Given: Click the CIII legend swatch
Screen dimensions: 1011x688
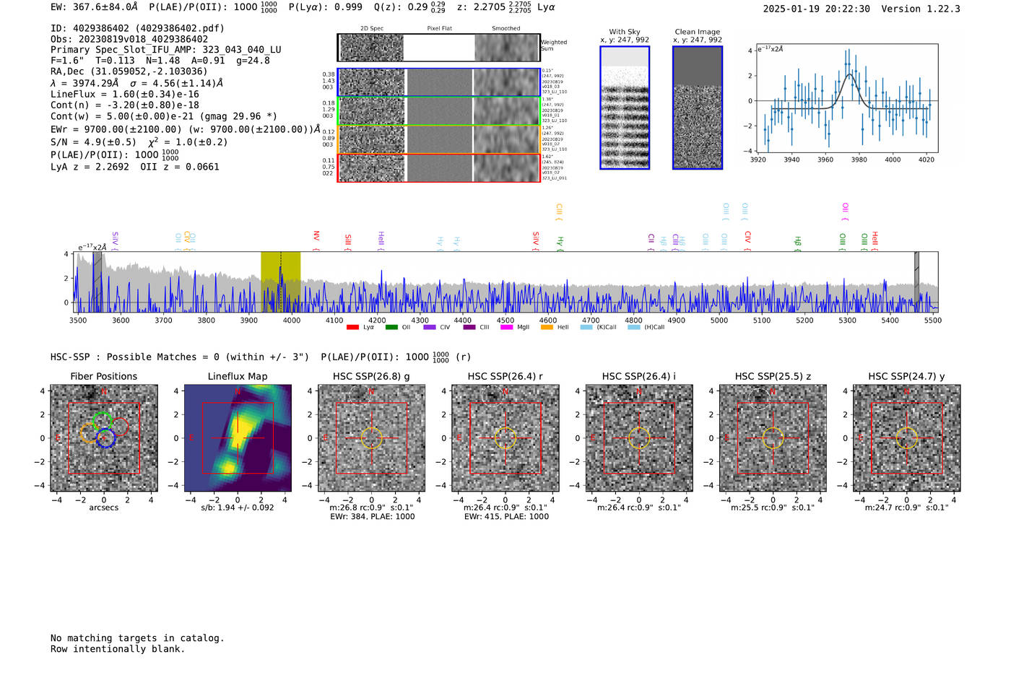Looking at the screenshot, I should (x=469, y=327).
